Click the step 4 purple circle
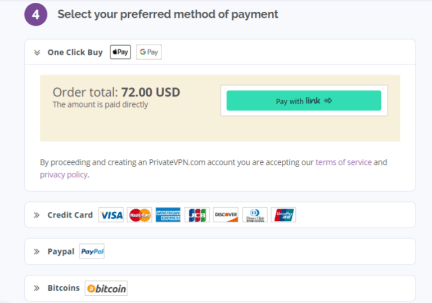 (35, 15)
